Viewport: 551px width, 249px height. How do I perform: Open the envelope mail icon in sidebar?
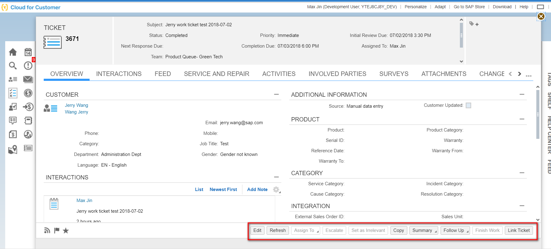tap(28, 79)
